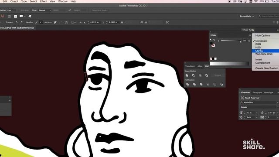Click the Minus Back pathfinder icon

[x=221, y=84]
